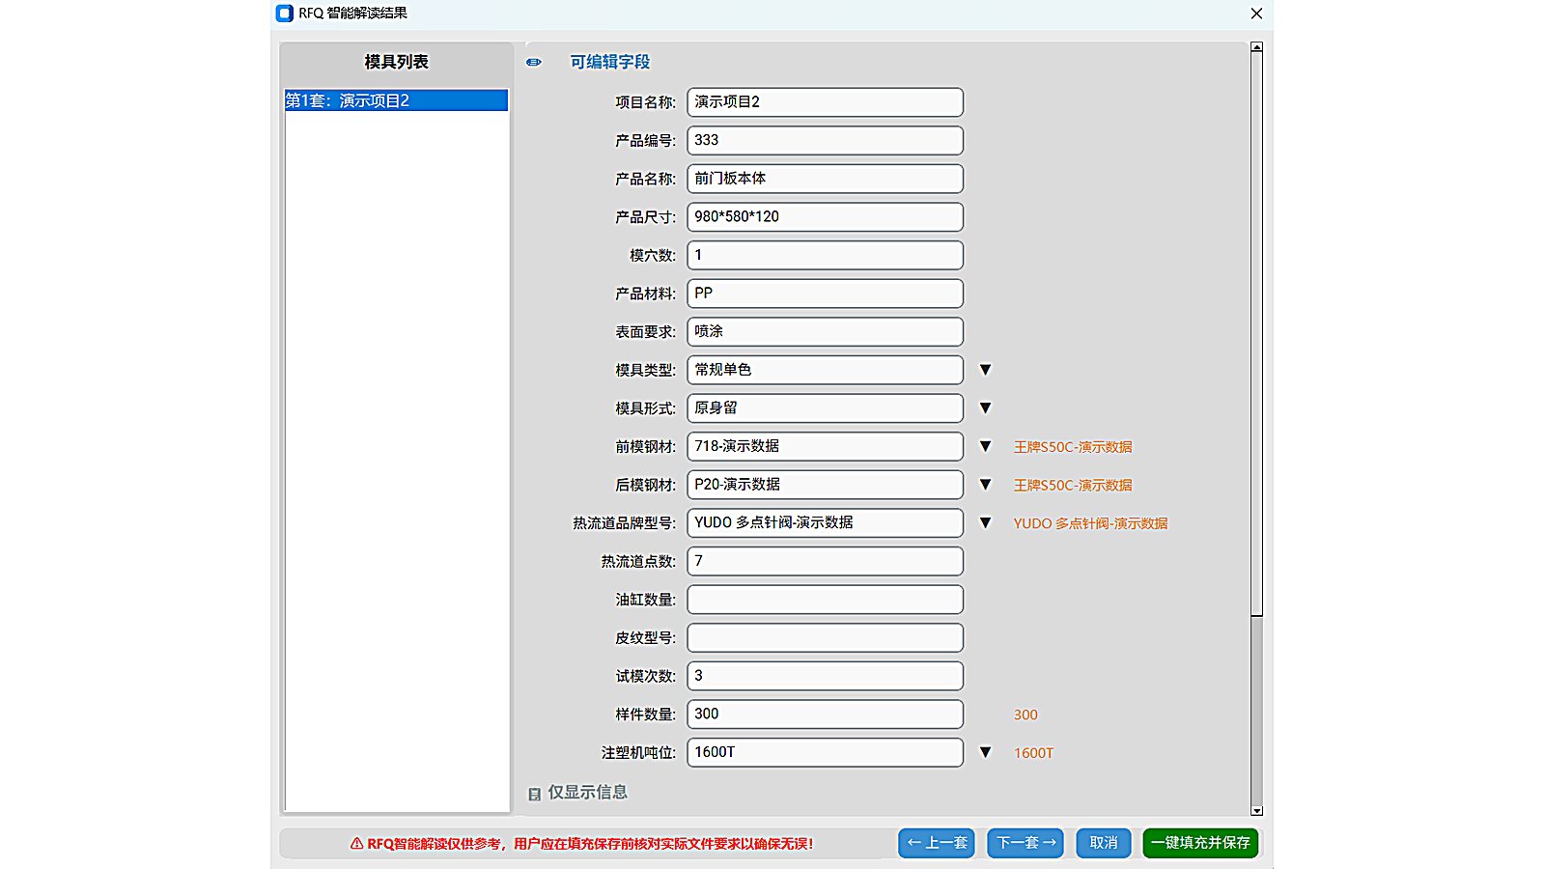Image resolution: width=1545 pixels, height=869 pixels.
Task: Open the 热流道品牌型号 dropdown arrow
Action: (x=985, y=522)
